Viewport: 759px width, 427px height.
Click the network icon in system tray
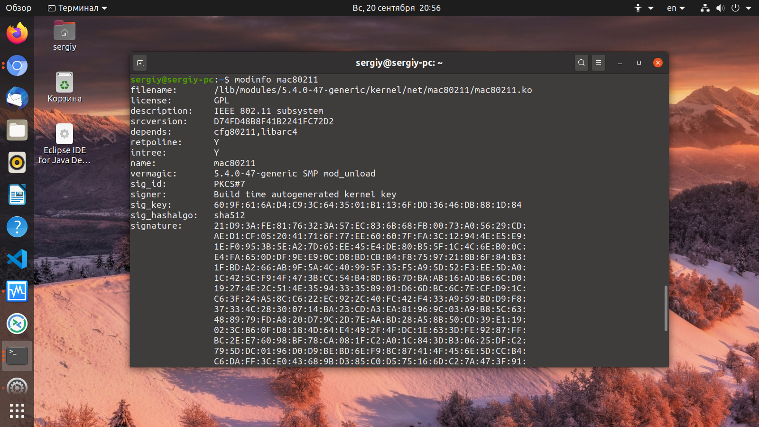[x=705, y=8]
